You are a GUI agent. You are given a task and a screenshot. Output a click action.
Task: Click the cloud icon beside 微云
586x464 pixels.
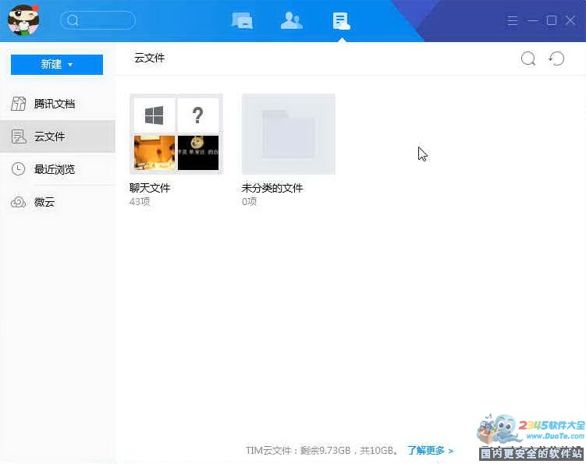18,202
